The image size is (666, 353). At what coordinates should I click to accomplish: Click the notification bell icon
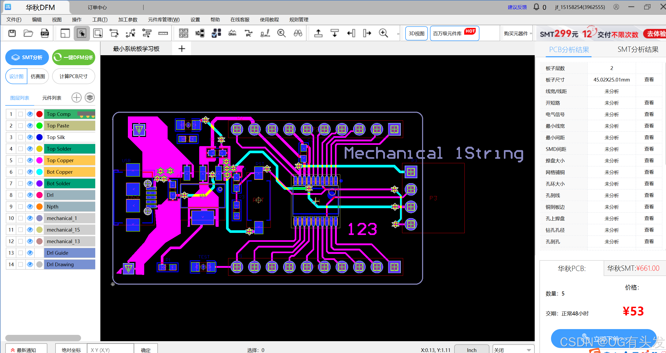[536, 7]
